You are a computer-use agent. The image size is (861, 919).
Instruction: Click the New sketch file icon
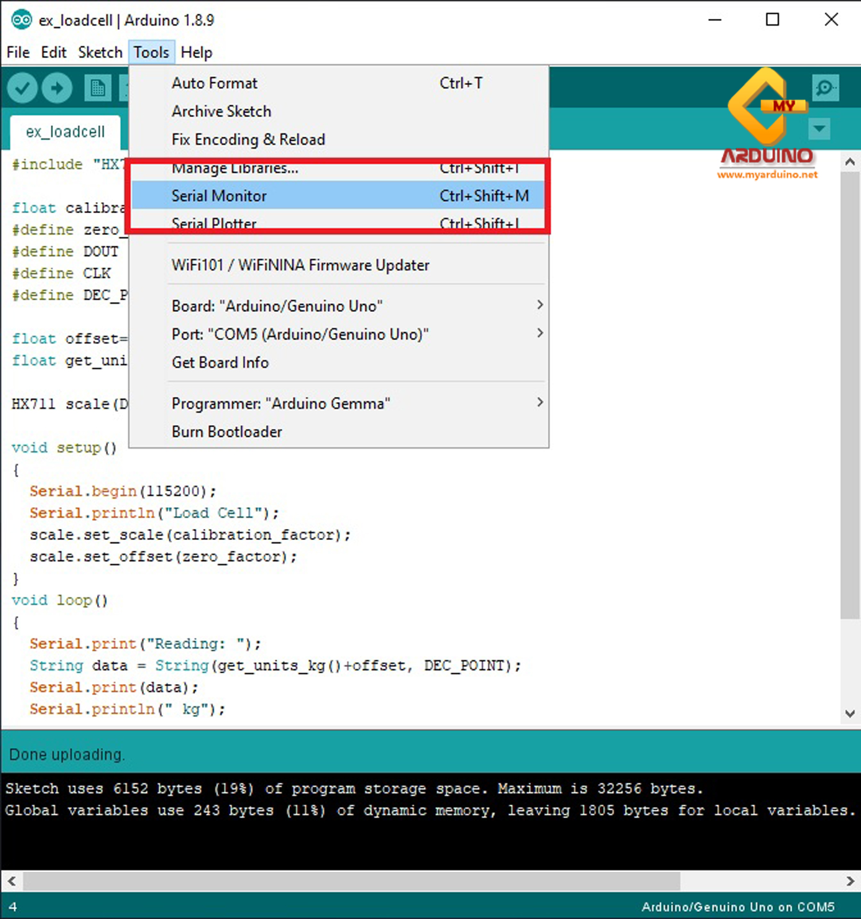coord(98,88)
